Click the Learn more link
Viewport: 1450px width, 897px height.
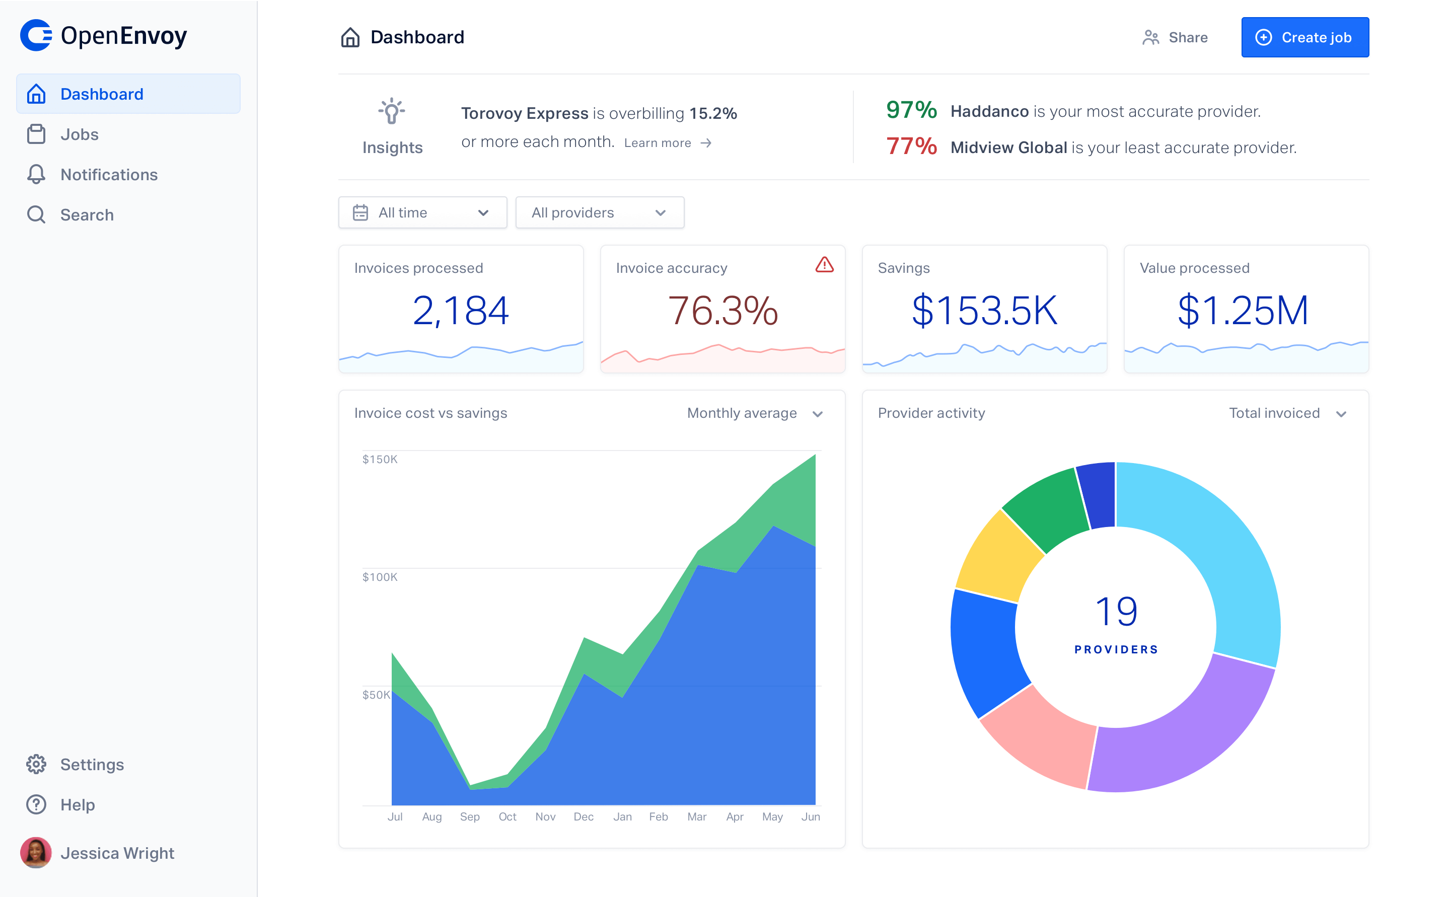tap(659, 142)
